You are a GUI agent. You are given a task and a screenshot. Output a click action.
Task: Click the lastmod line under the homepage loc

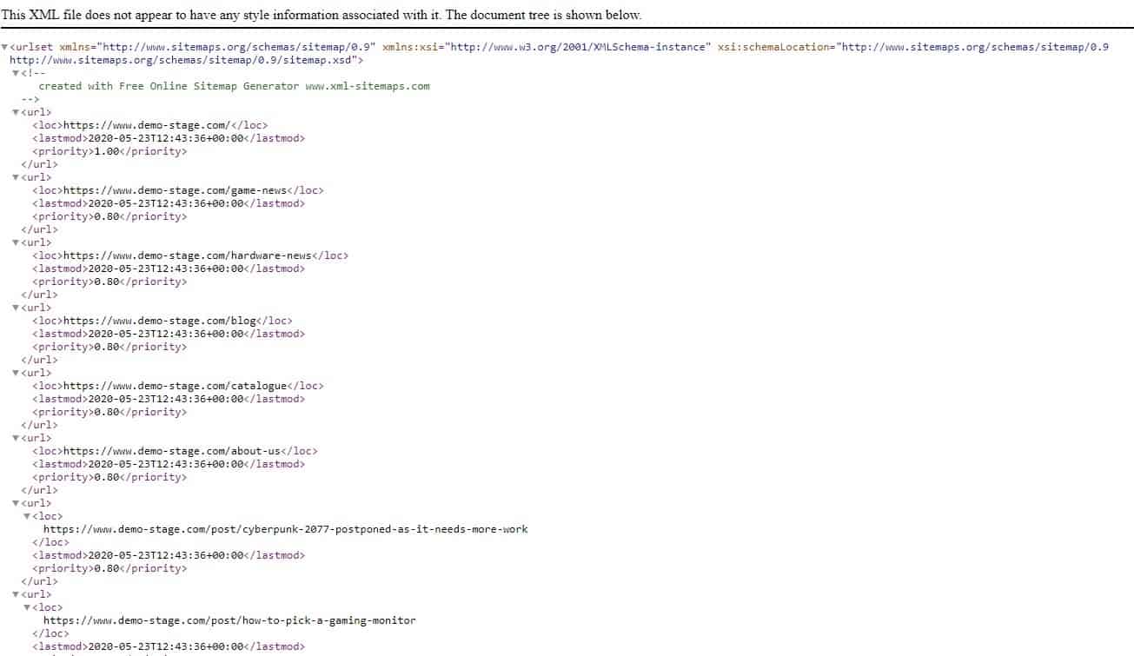click(169, 138)
